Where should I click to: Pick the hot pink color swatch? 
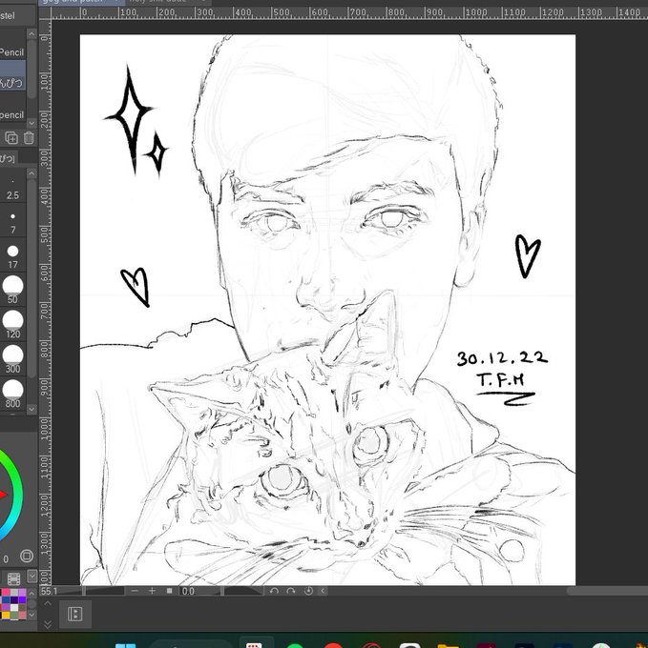point(6,592)
